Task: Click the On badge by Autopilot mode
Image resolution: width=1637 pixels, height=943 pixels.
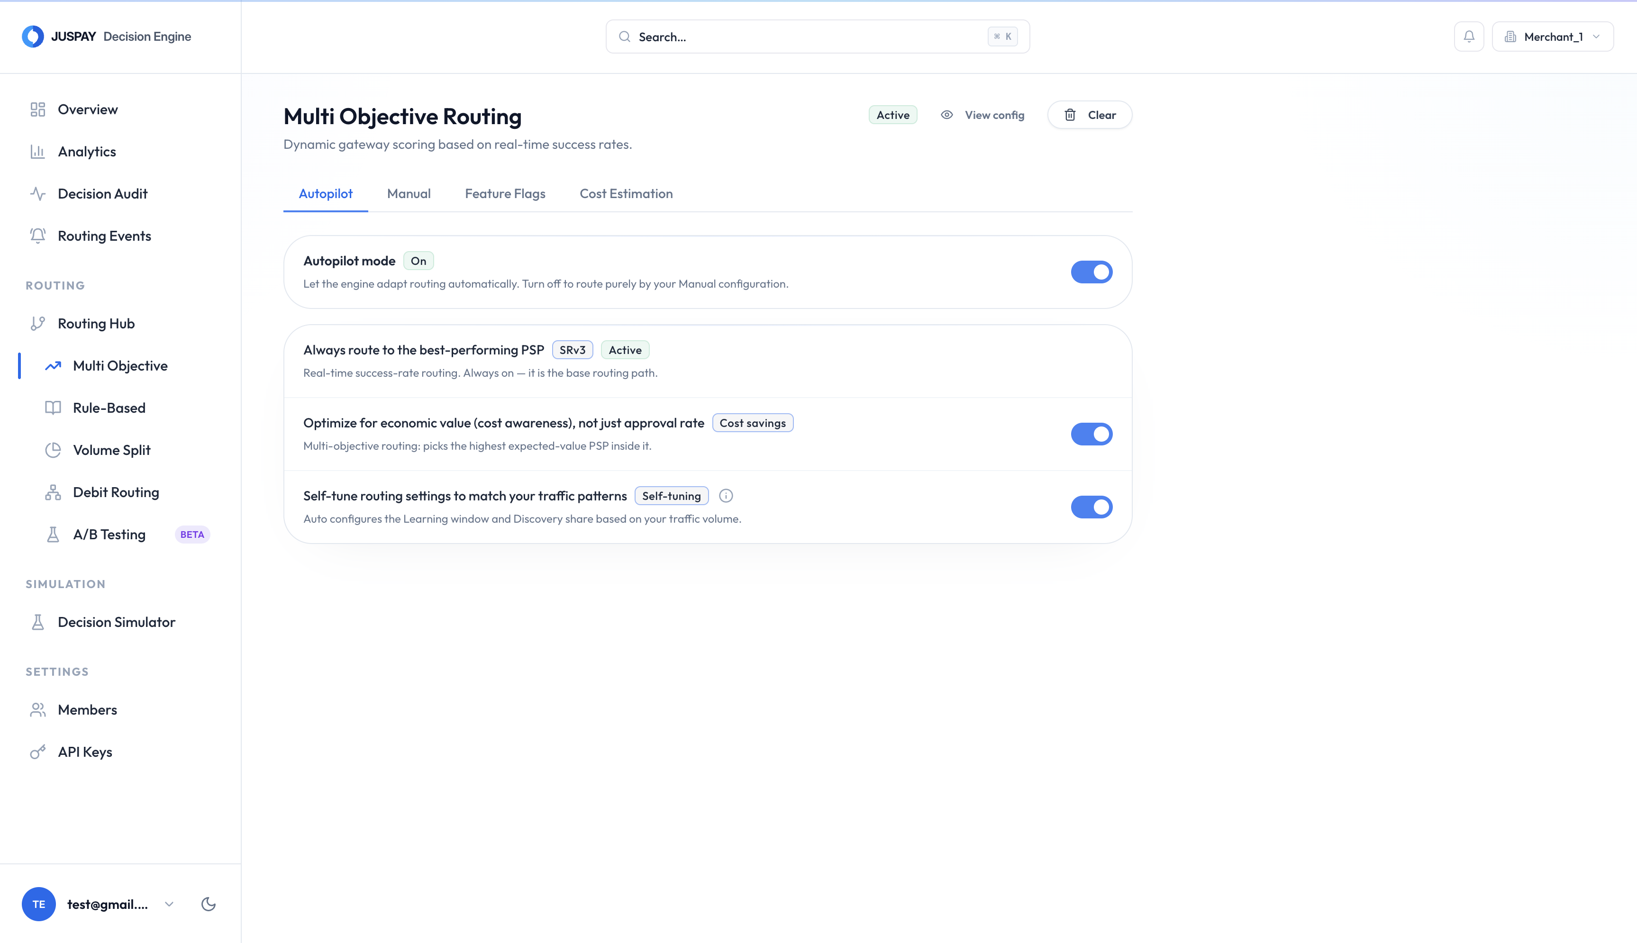Action: [x=418, y=261]
